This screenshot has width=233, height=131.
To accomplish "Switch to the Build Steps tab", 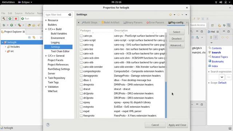I will (x=90, y=23).
